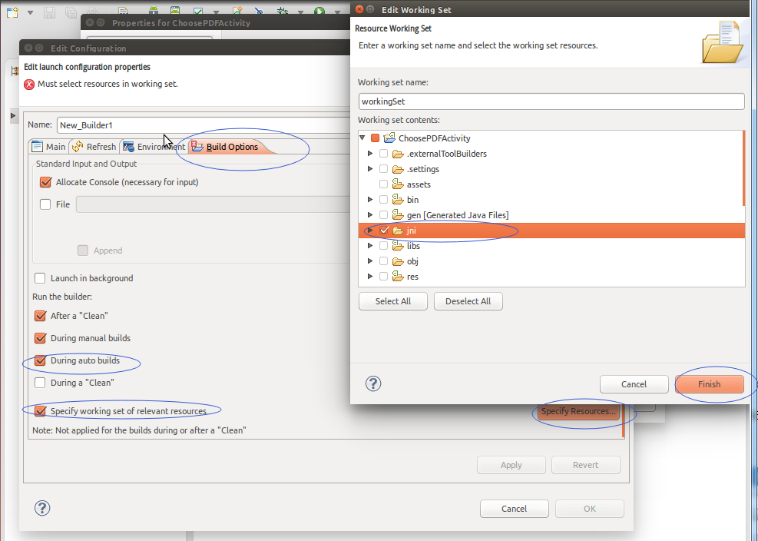Screen dimensions: 758x541
Task: Expand the .settings folder
Action: pos(370,169)
